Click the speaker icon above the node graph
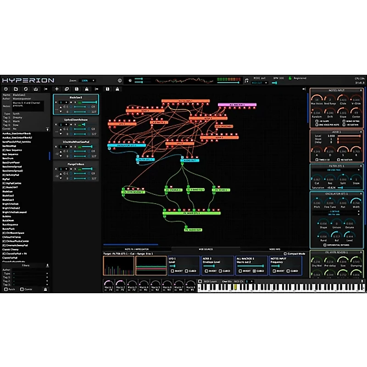 pyautogui.click(x=130, y=80)
